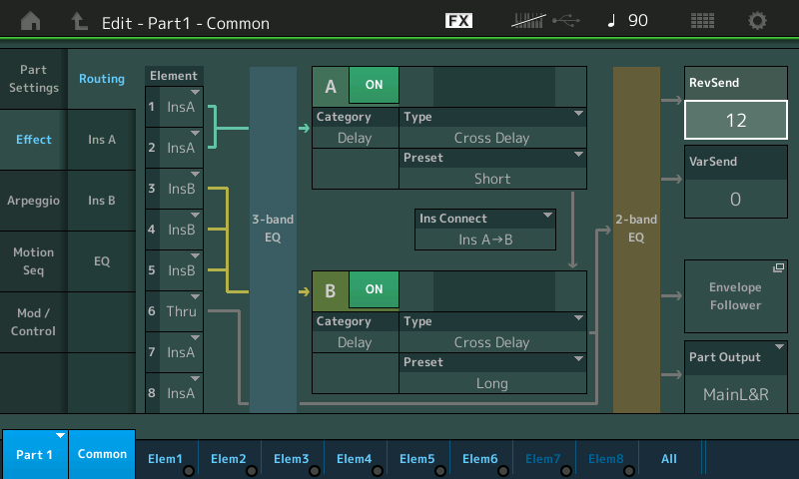
Task: Select the Ins B sub-tab
Action: [x=102, y=200]
